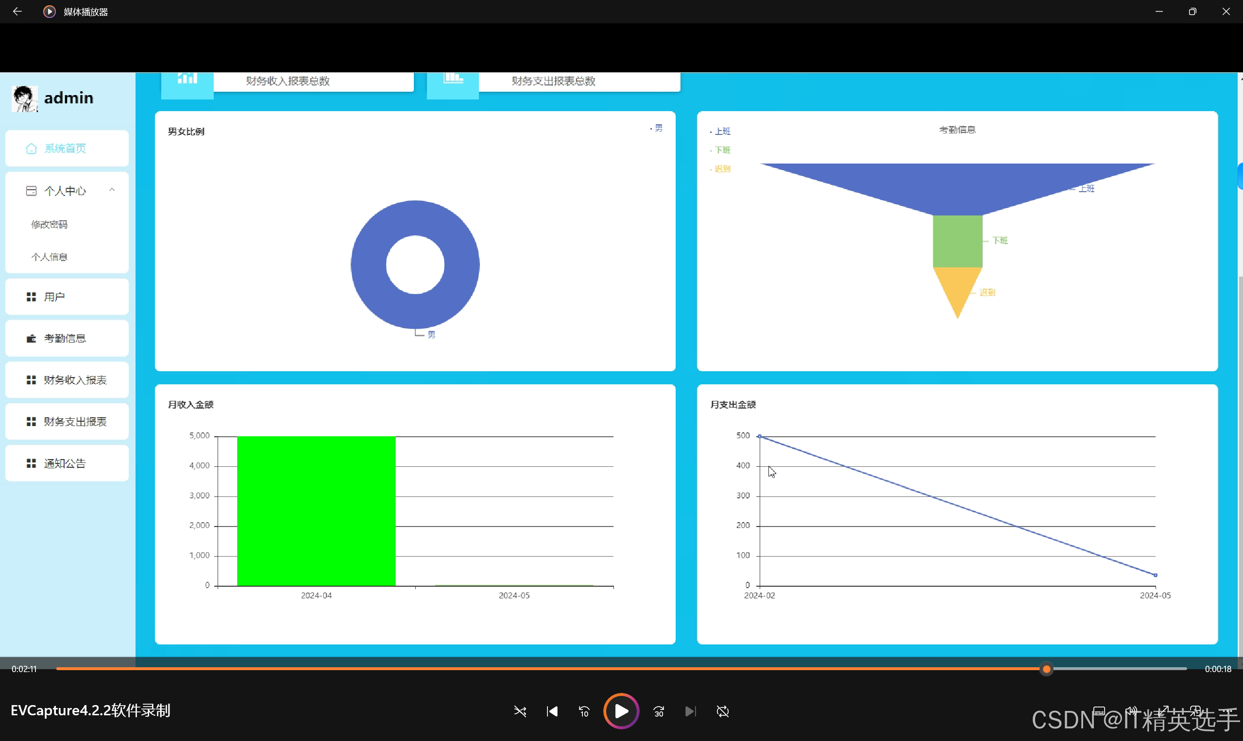
Task: Open the volume control
Action: [1131, 710]
